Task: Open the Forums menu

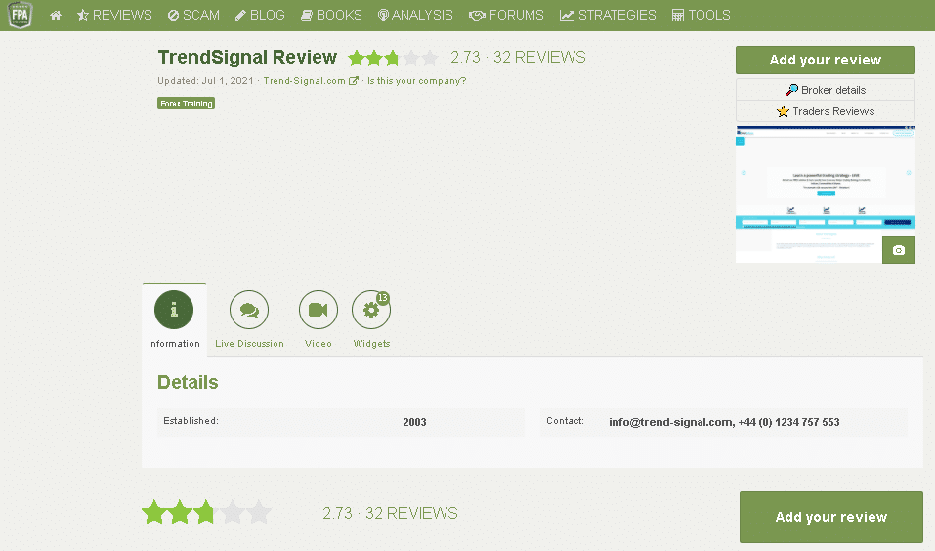Action: pos(506,16)
